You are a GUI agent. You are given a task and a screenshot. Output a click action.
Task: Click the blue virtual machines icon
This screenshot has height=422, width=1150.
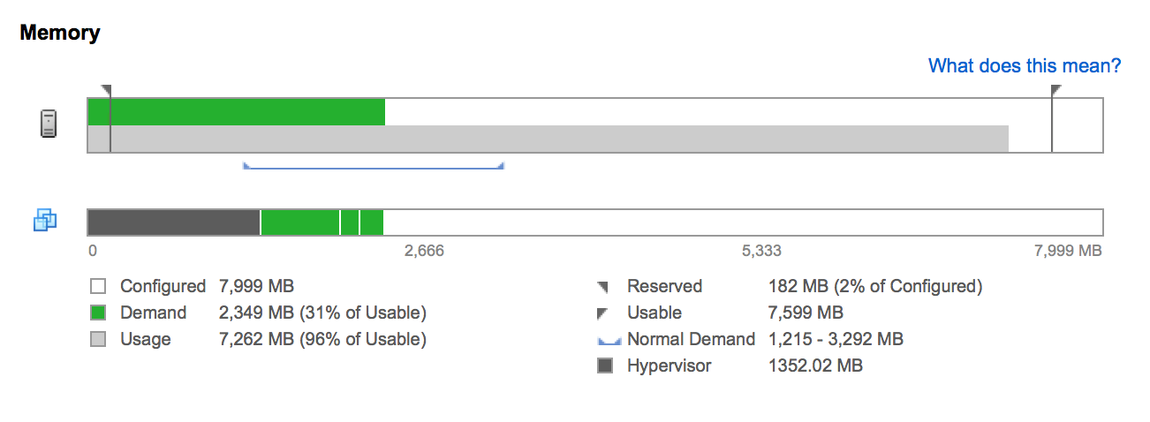(x=45, y=220)
